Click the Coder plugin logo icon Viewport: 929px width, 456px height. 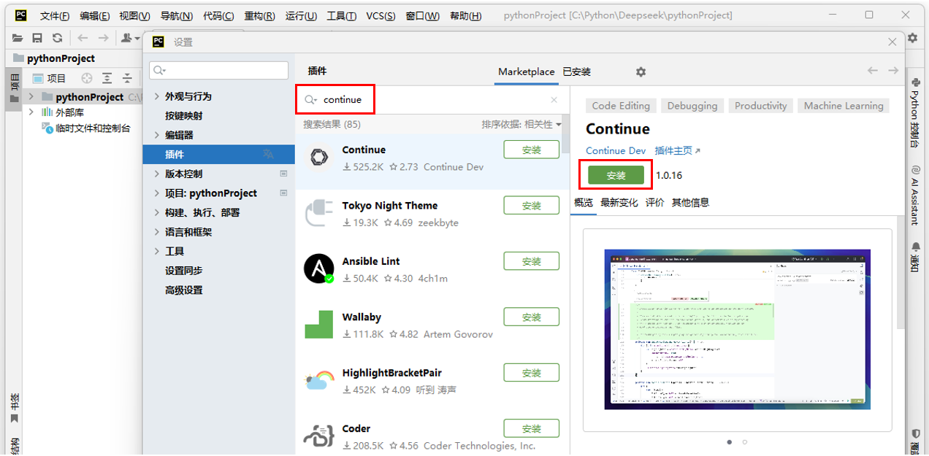pyautogui.click(x=318, y=436)
